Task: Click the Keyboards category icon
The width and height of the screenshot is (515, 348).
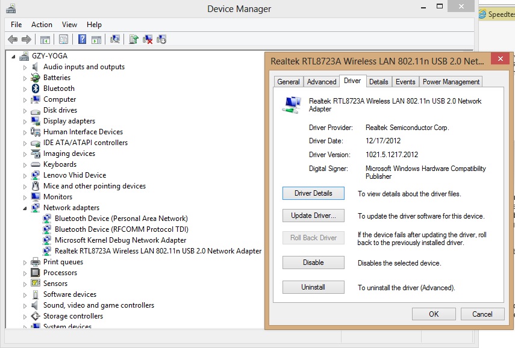Action: 36,164
